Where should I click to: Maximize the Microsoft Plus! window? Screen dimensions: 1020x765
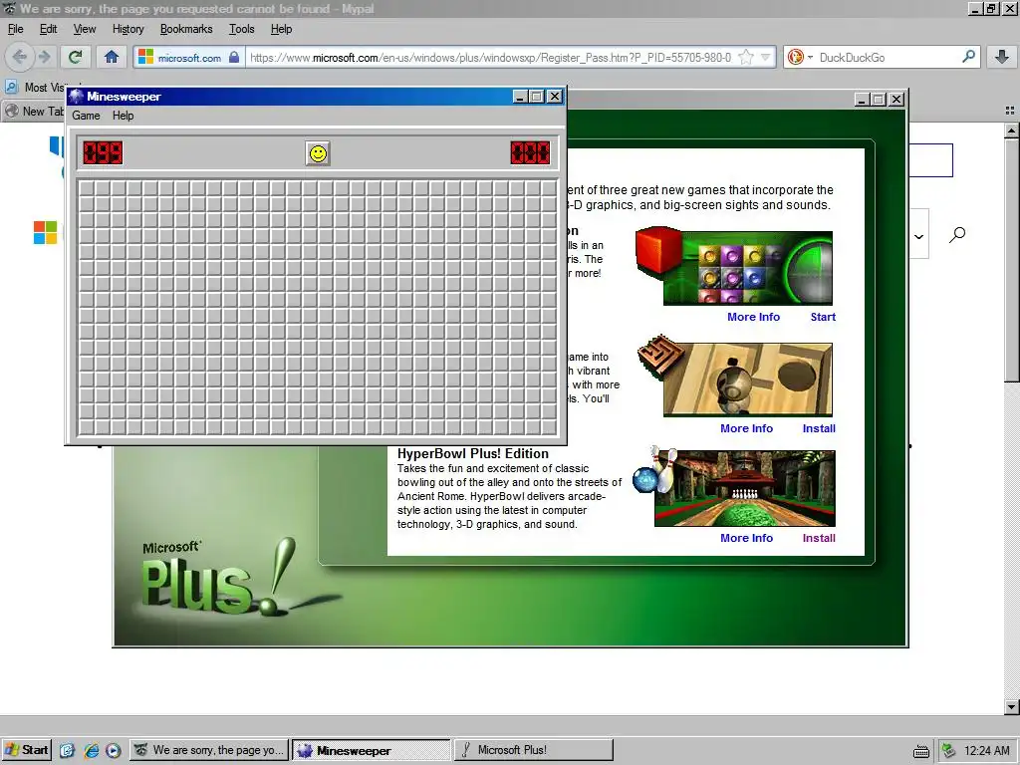pyautogui.click(x=879, y=100)
